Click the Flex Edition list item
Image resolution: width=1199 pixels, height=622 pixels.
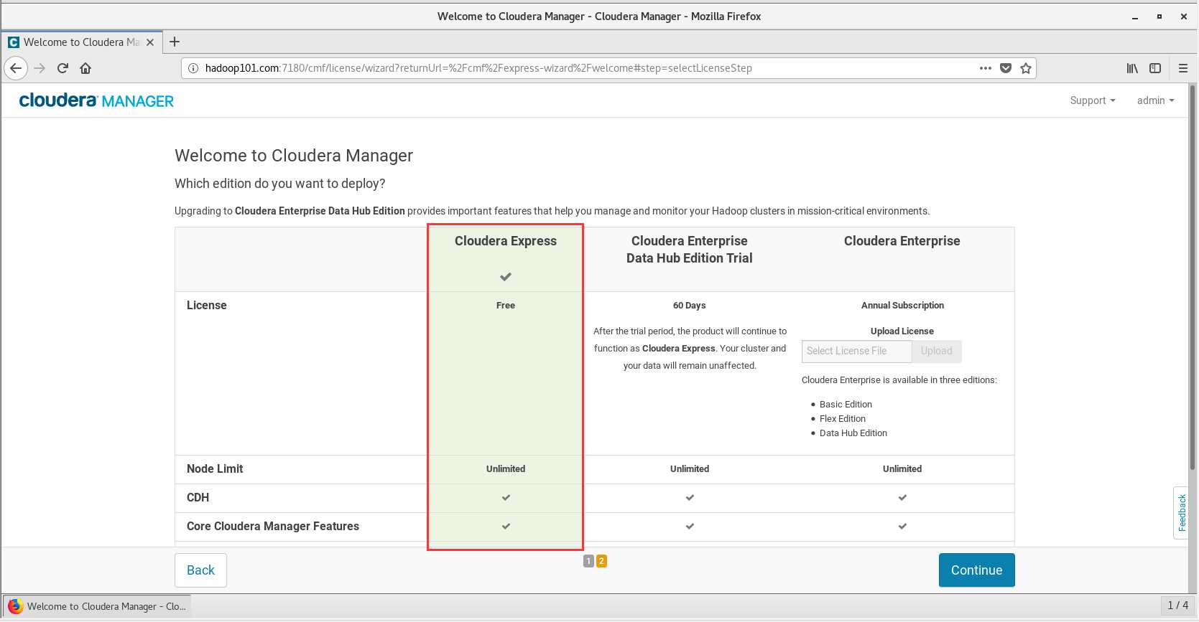(x=843, y=419)
